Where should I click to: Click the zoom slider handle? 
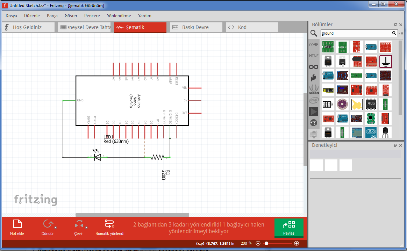[x=266, y=243]
